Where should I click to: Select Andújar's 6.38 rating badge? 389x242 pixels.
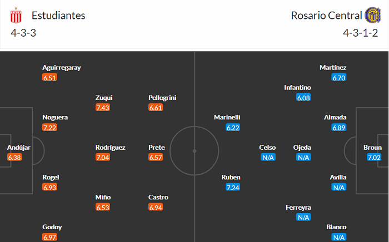pos(13,158)
